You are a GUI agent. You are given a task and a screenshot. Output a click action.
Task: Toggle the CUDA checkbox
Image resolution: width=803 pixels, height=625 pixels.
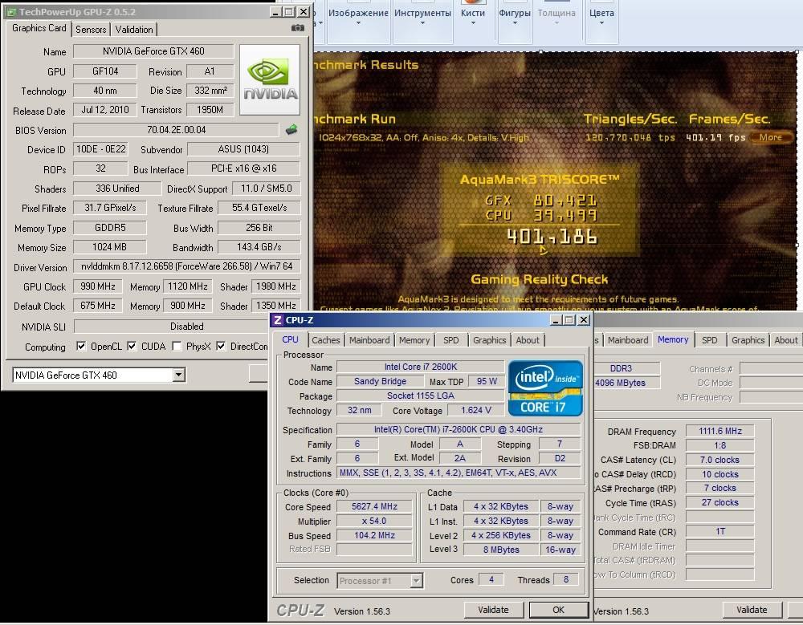[x=132, y=346]
